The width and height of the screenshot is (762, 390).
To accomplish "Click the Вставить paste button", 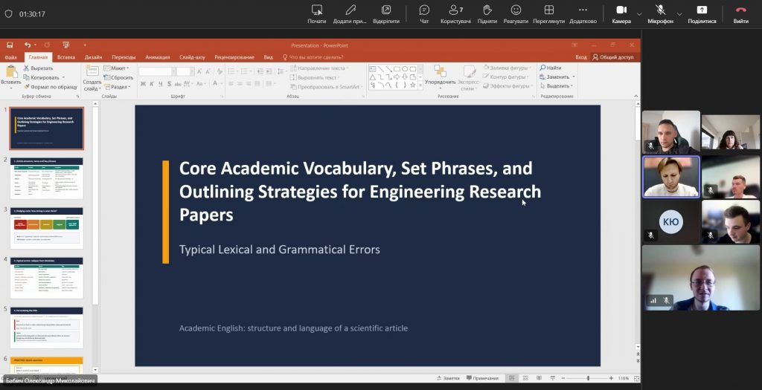I will (x=10, y=77).
